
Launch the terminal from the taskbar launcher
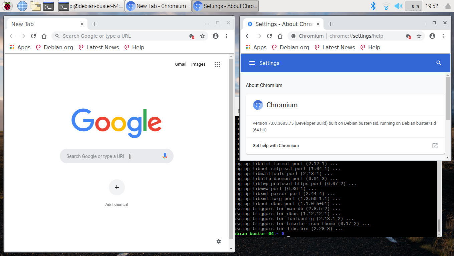point(49,6)
